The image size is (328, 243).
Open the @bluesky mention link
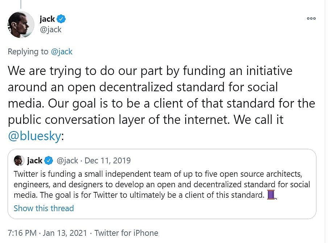click(x=35, y=137)
